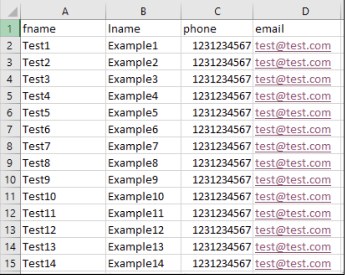Select the Example12 cell
Image resolution: width=345 pixels, height=277 pixels.
point(143,230)
